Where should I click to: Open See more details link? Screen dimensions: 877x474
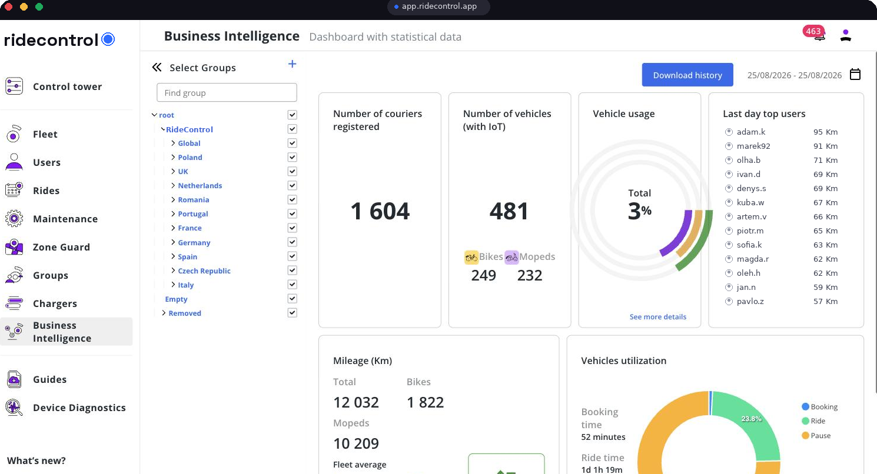point(658,316)
